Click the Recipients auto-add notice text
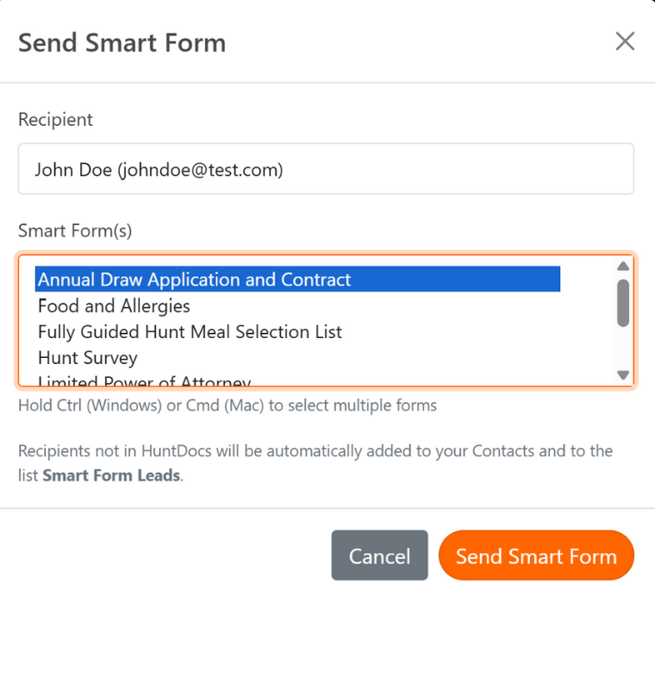This screenshot has height=690, width=655. 319,450
